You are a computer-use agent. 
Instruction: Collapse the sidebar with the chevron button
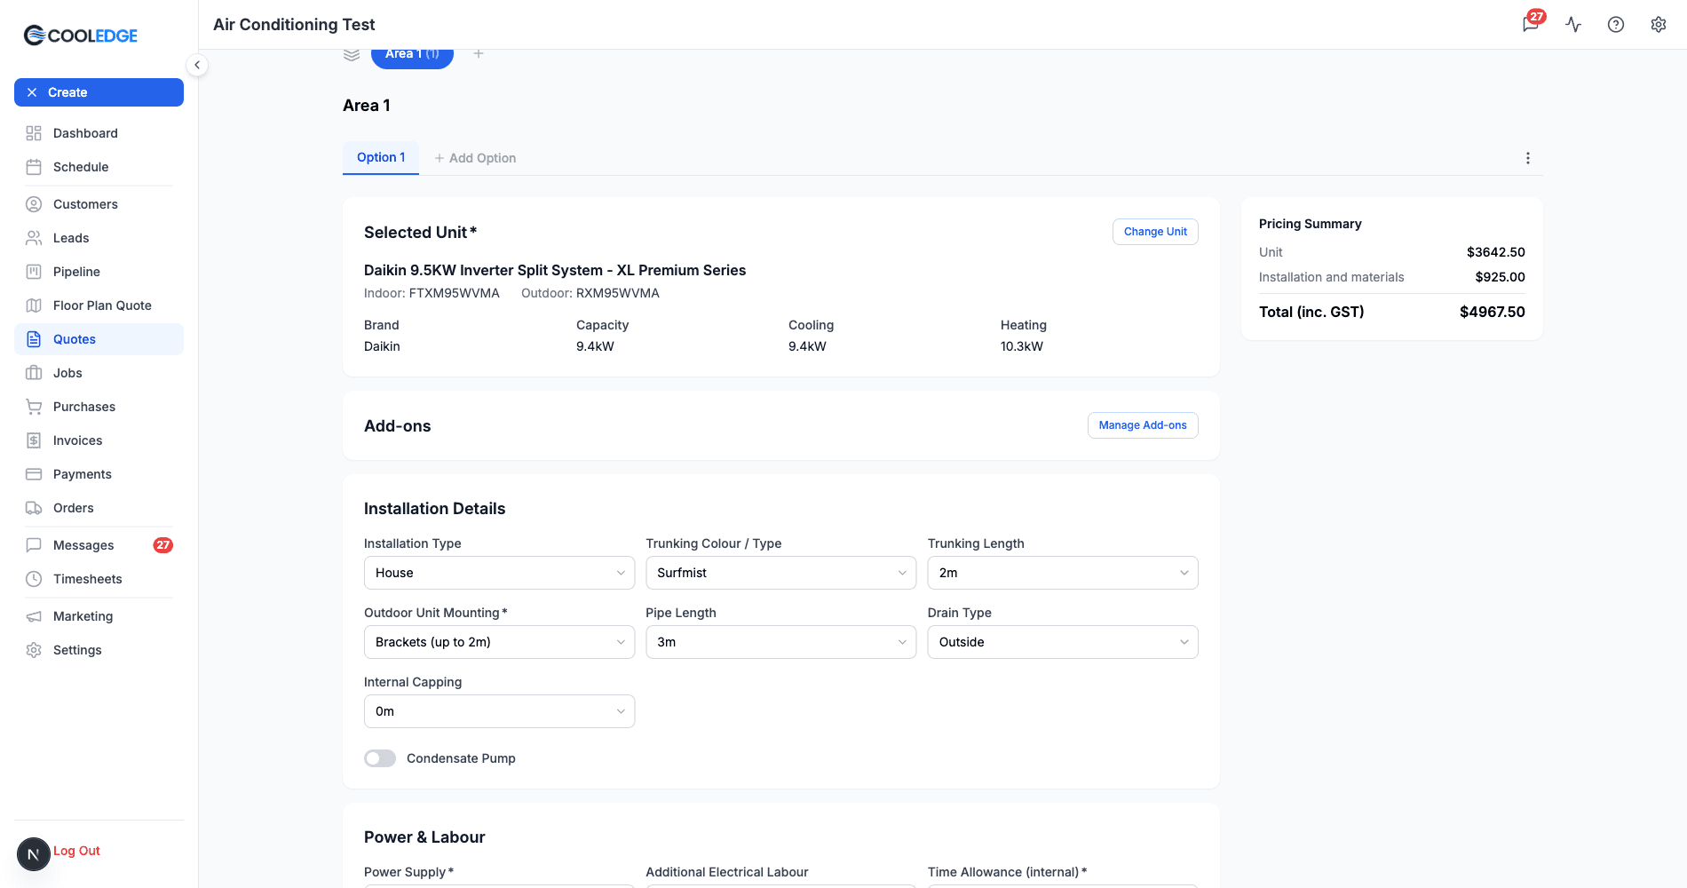point(197,65)
